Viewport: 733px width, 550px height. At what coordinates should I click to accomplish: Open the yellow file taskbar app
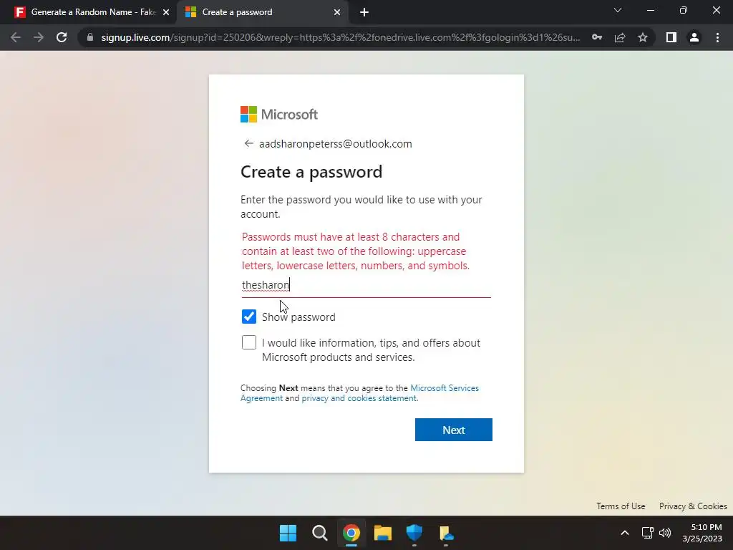point(446,533)
